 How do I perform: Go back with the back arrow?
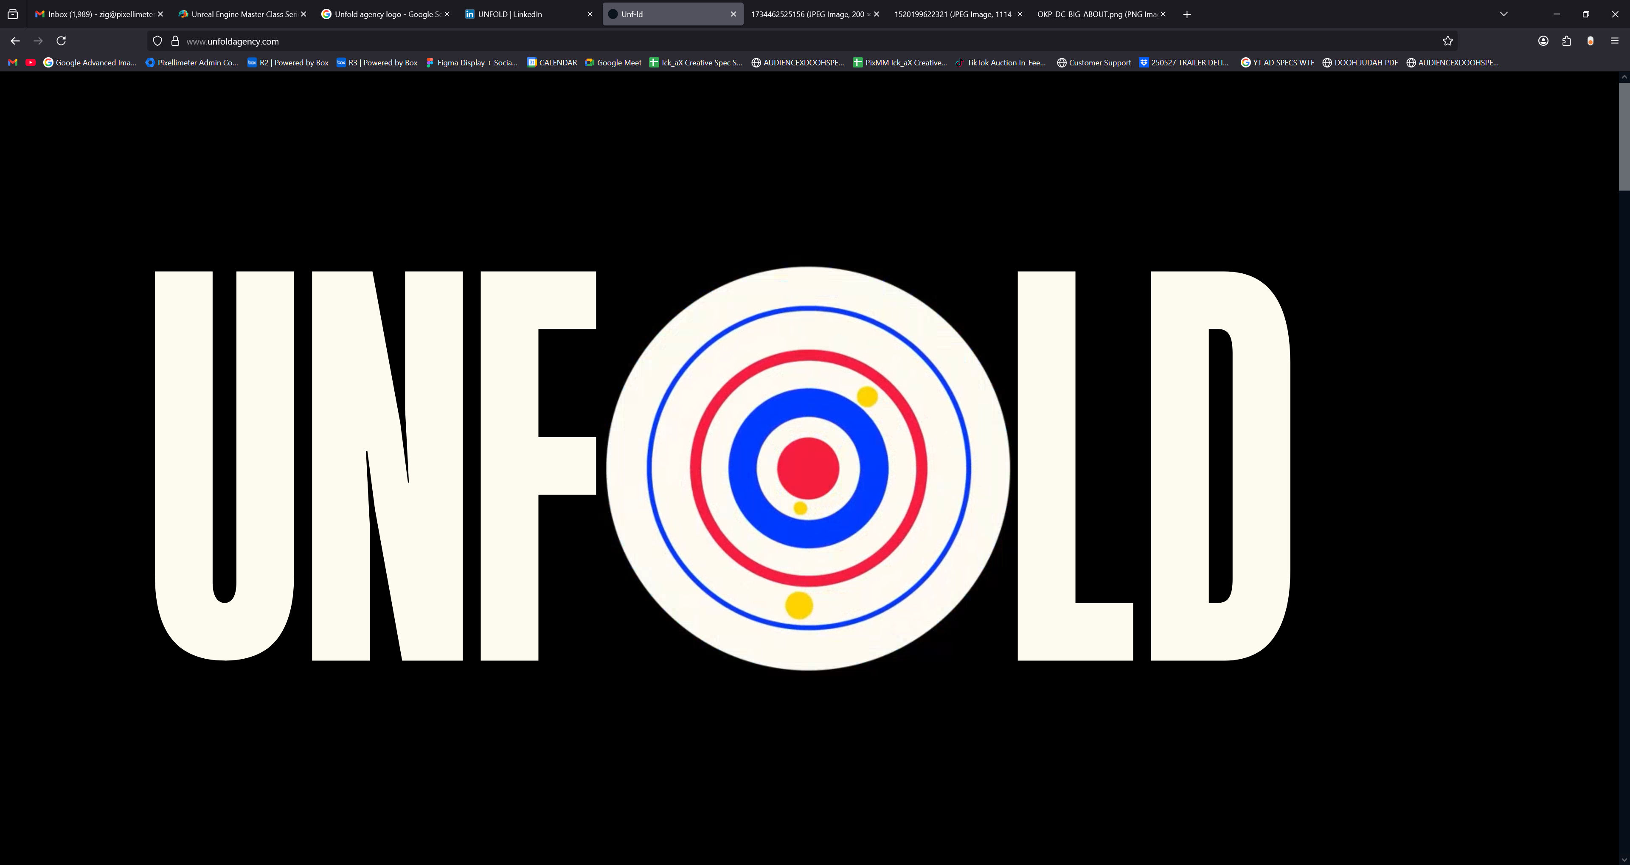click(x=15, y=41)
